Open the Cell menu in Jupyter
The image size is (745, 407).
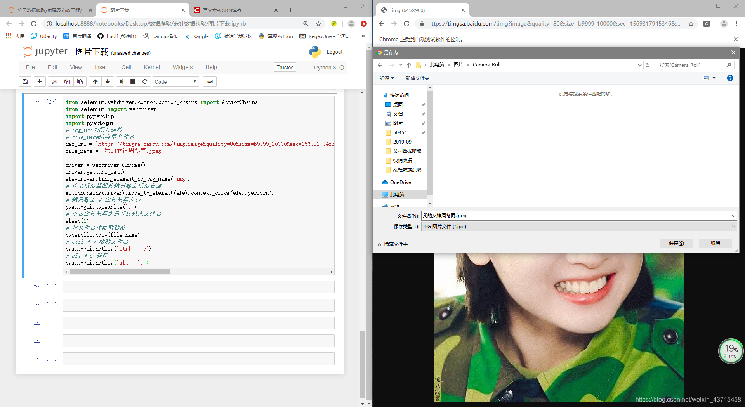click(x=126, y=67)
